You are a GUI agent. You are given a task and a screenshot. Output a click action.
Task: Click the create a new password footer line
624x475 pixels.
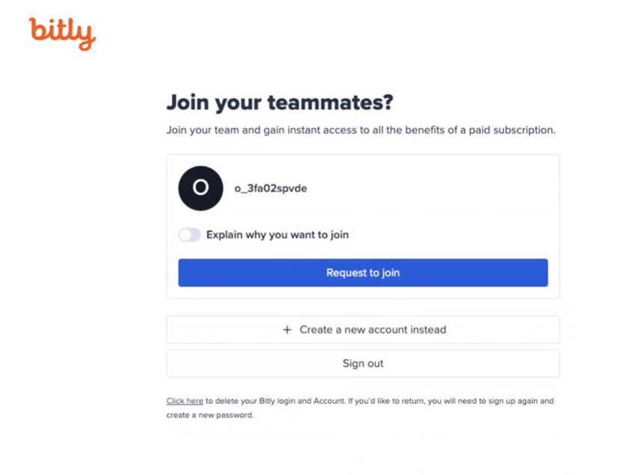pos(210,415)
